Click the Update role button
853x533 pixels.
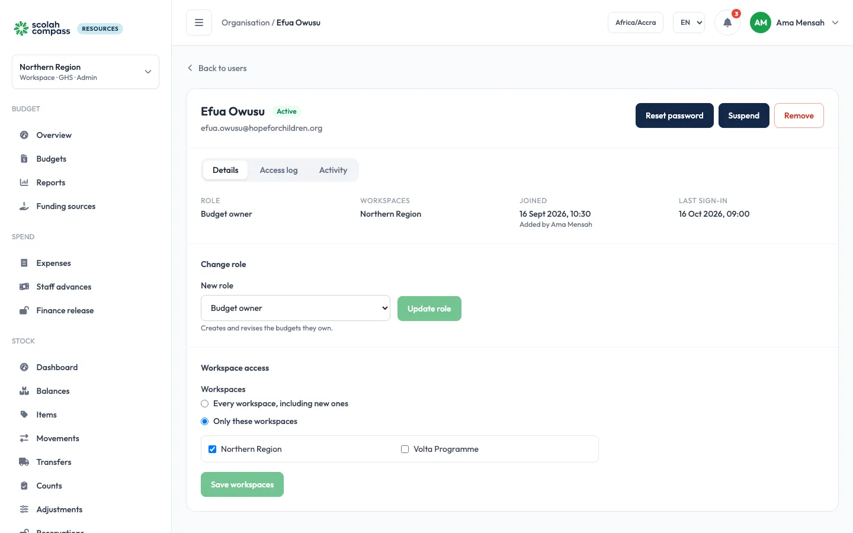click(429, 309)
